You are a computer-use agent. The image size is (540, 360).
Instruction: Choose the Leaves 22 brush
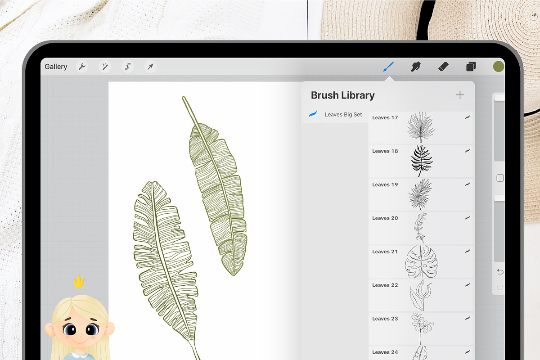421,295
